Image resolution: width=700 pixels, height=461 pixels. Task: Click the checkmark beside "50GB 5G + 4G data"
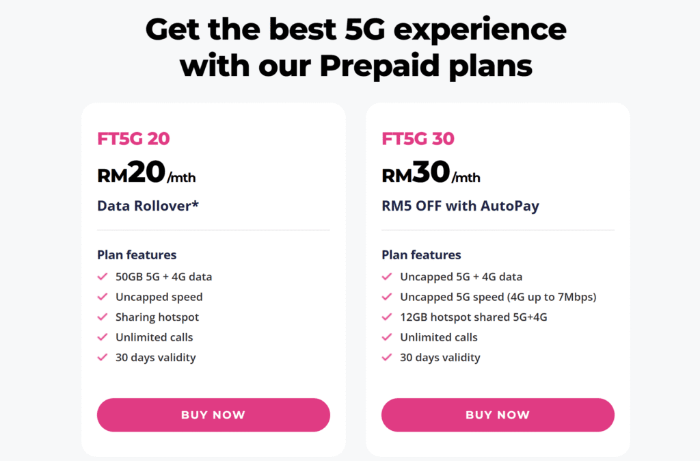pos(103,277)
